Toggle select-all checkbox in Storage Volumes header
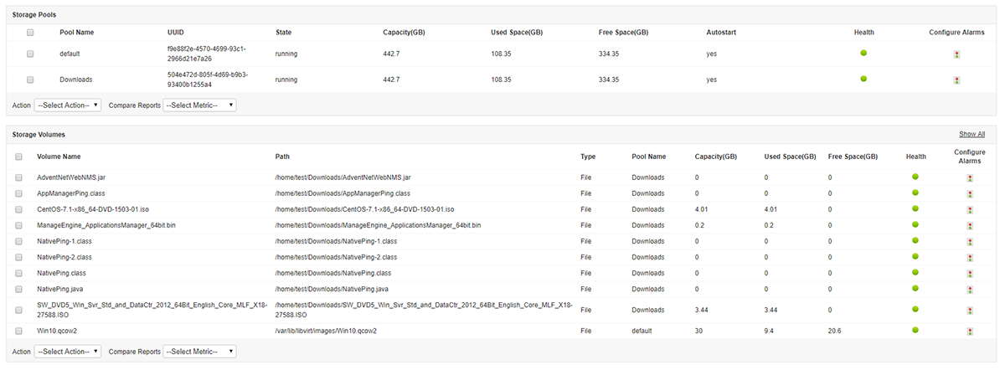This screenshot has height=370, width=1005. [x=19, y=157]
